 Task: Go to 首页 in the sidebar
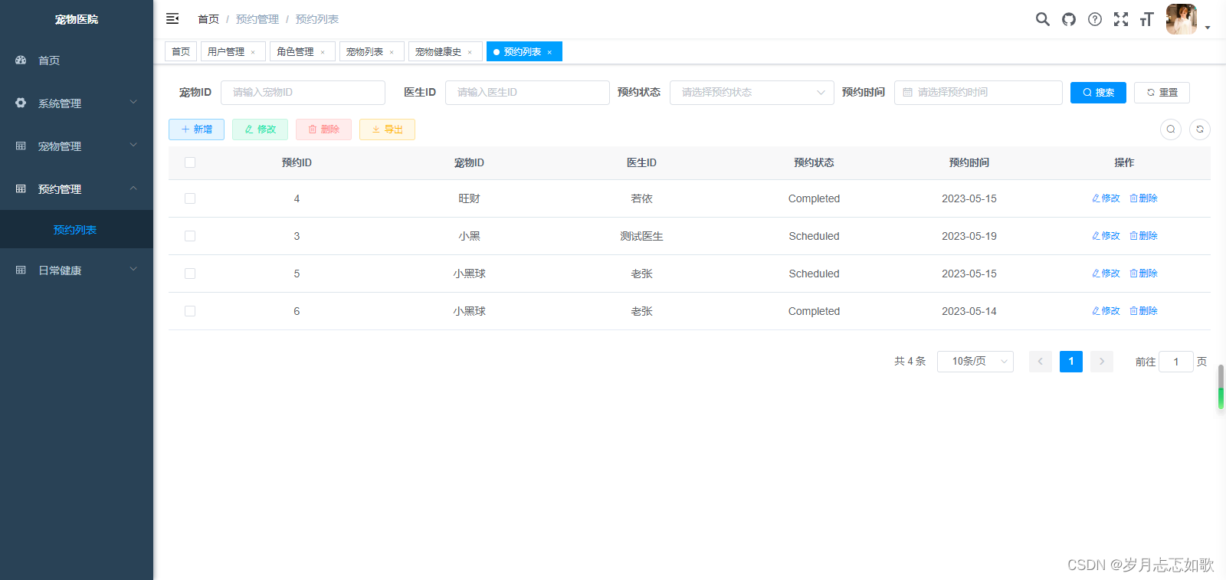[x=77, y=60]
